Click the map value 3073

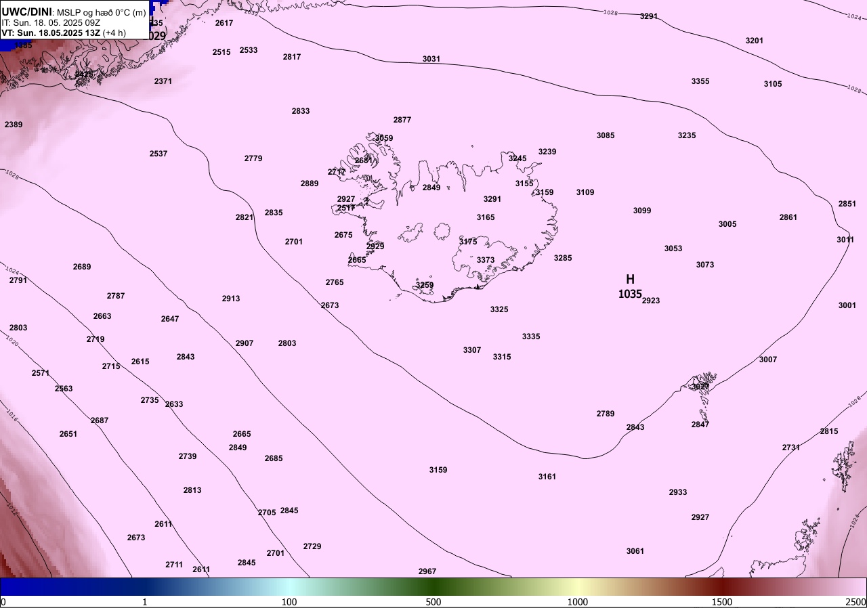[705, 265]
